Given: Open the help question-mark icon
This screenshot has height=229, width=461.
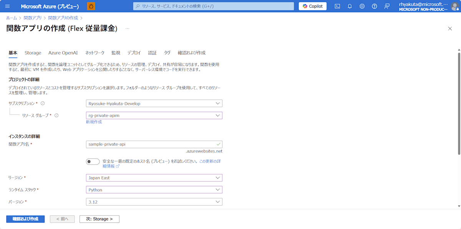Looking at the screenshot, I should (375, 6).
